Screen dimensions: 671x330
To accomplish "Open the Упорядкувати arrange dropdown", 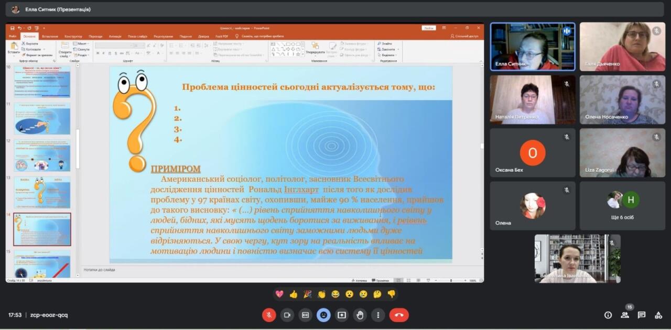I will [315, 48].
